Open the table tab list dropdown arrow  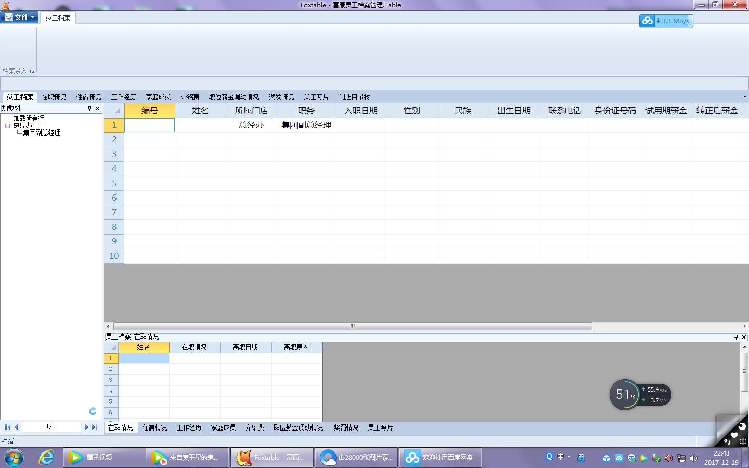[744, 97]
